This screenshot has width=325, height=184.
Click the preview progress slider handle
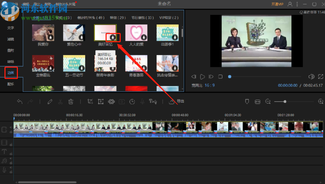(x=229, y=77)
